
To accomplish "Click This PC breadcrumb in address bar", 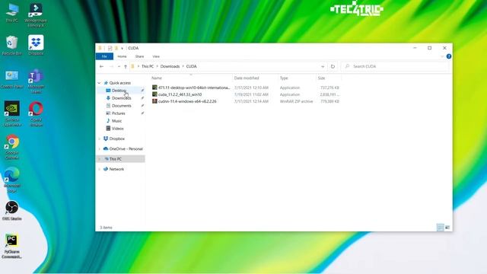I will click(148, 66).
